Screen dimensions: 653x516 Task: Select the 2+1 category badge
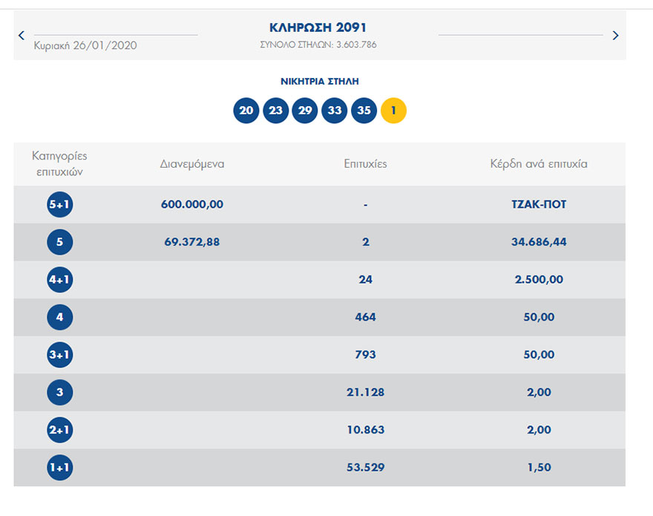click(60, 430)
